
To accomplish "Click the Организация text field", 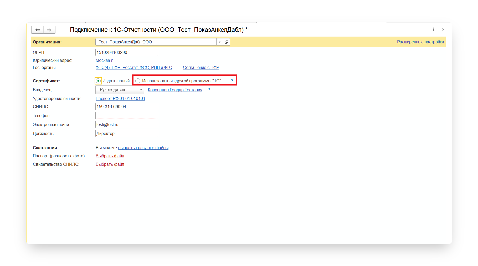I will tap(156, 42).
